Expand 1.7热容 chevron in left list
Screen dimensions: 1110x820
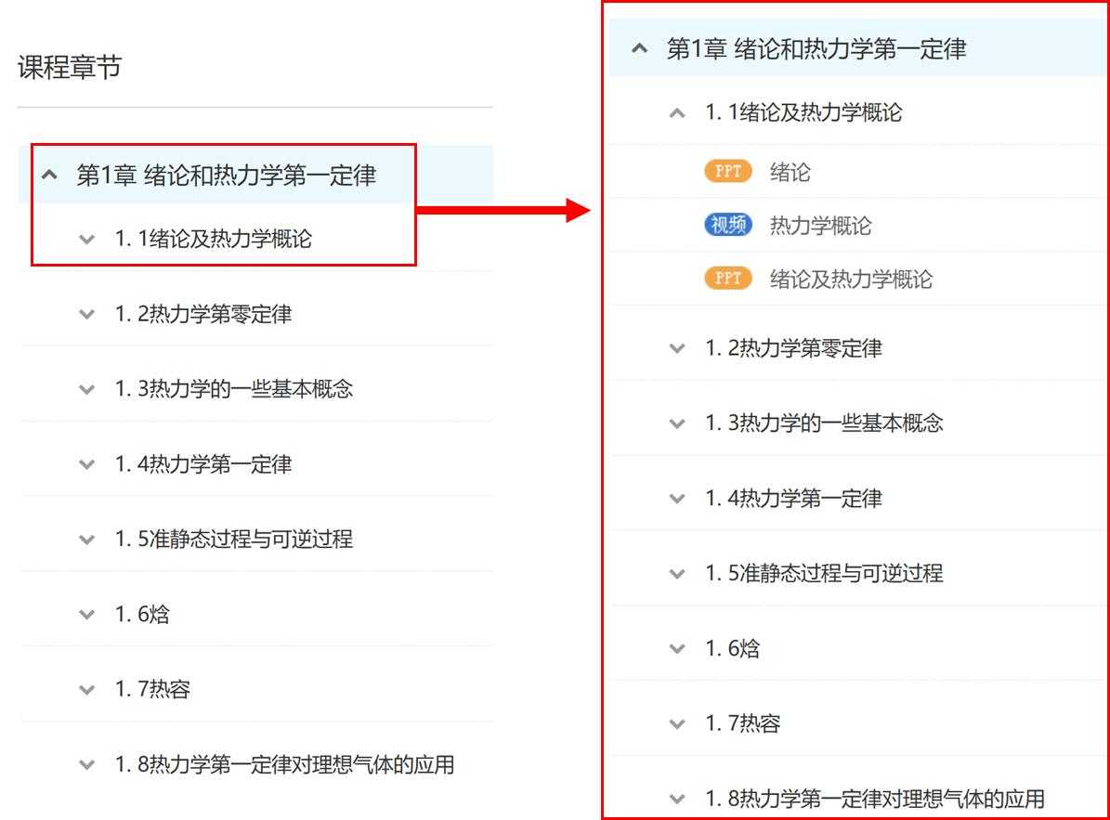click(87, 690)
